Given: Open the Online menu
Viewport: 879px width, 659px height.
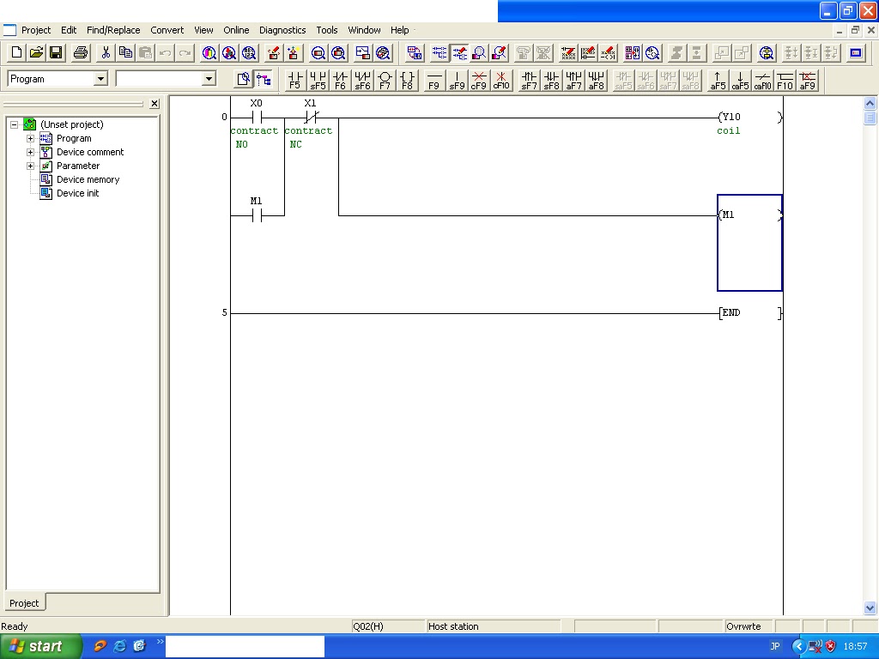Looking at the screenshot, I should pyautogui.click(x=236, y=30).
